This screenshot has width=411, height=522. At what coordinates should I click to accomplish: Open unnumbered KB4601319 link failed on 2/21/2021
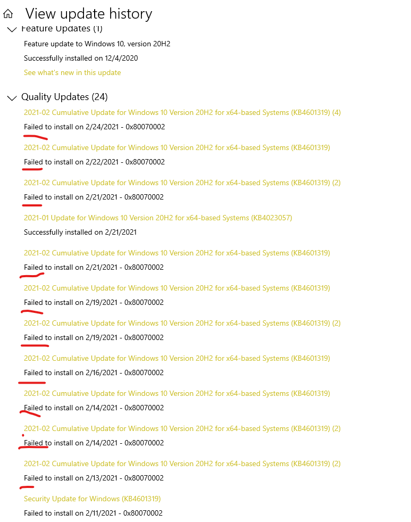(177, 253)
